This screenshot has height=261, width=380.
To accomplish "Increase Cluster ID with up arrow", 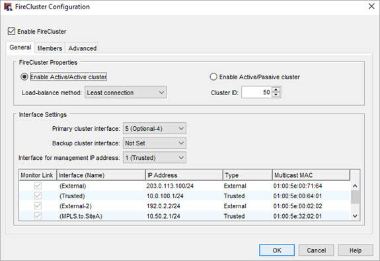I will pos(276,89).
